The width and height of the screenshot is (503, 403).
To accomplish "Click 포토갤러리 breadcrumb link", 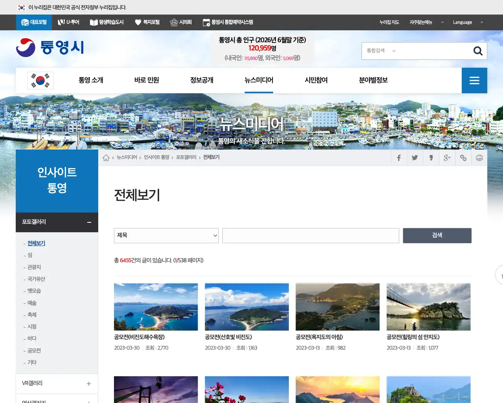I will (x=186, y=157).
